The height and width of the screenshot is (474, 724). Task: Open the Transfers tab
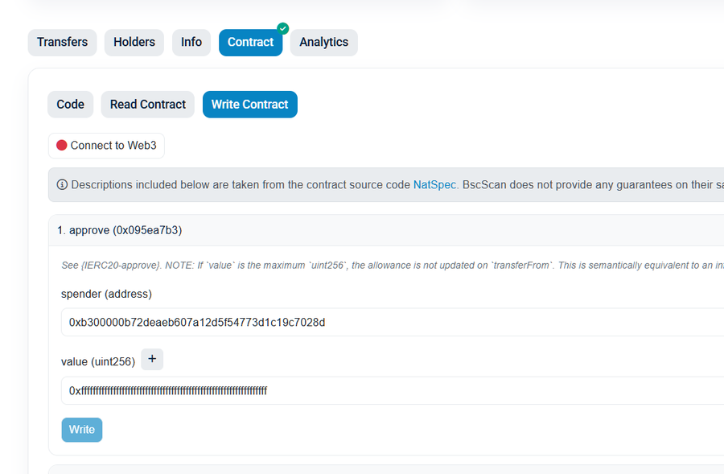[x=63, y=43]
